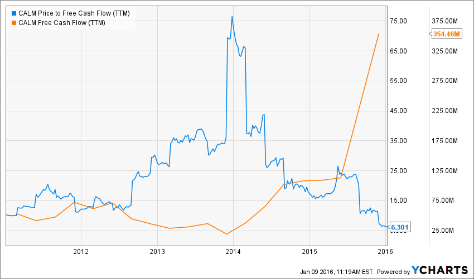
Task: Select the 'CALM Price to Free Cash Flow (TTM)' legend label
Action: [x=74, y=13]
